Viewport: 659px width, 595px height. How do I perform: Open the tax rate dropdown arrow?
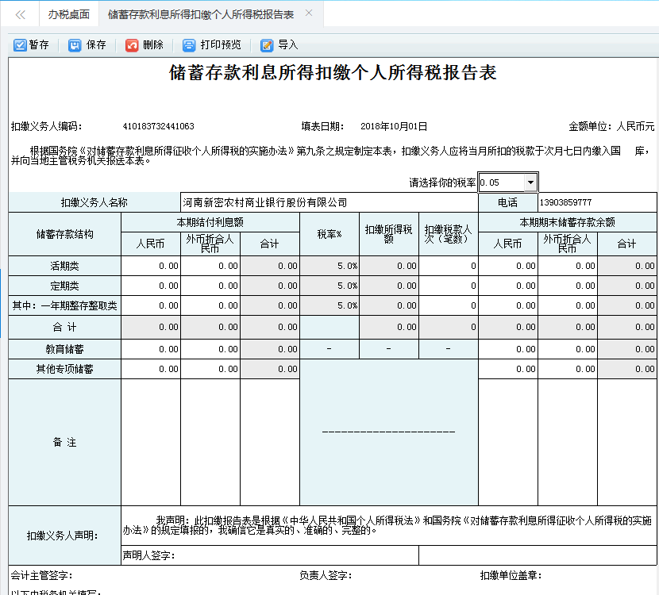(530, 182)
